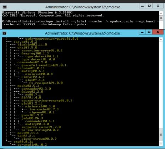Viewport: 165px width, 149px height.
Task: Click the 'sigmund@1.0.1' line
Action: (x=42, y=112)
